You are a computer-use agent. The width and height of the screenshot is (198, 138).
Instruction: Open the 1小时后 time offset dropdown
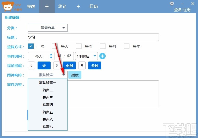(x=86, y=56)
